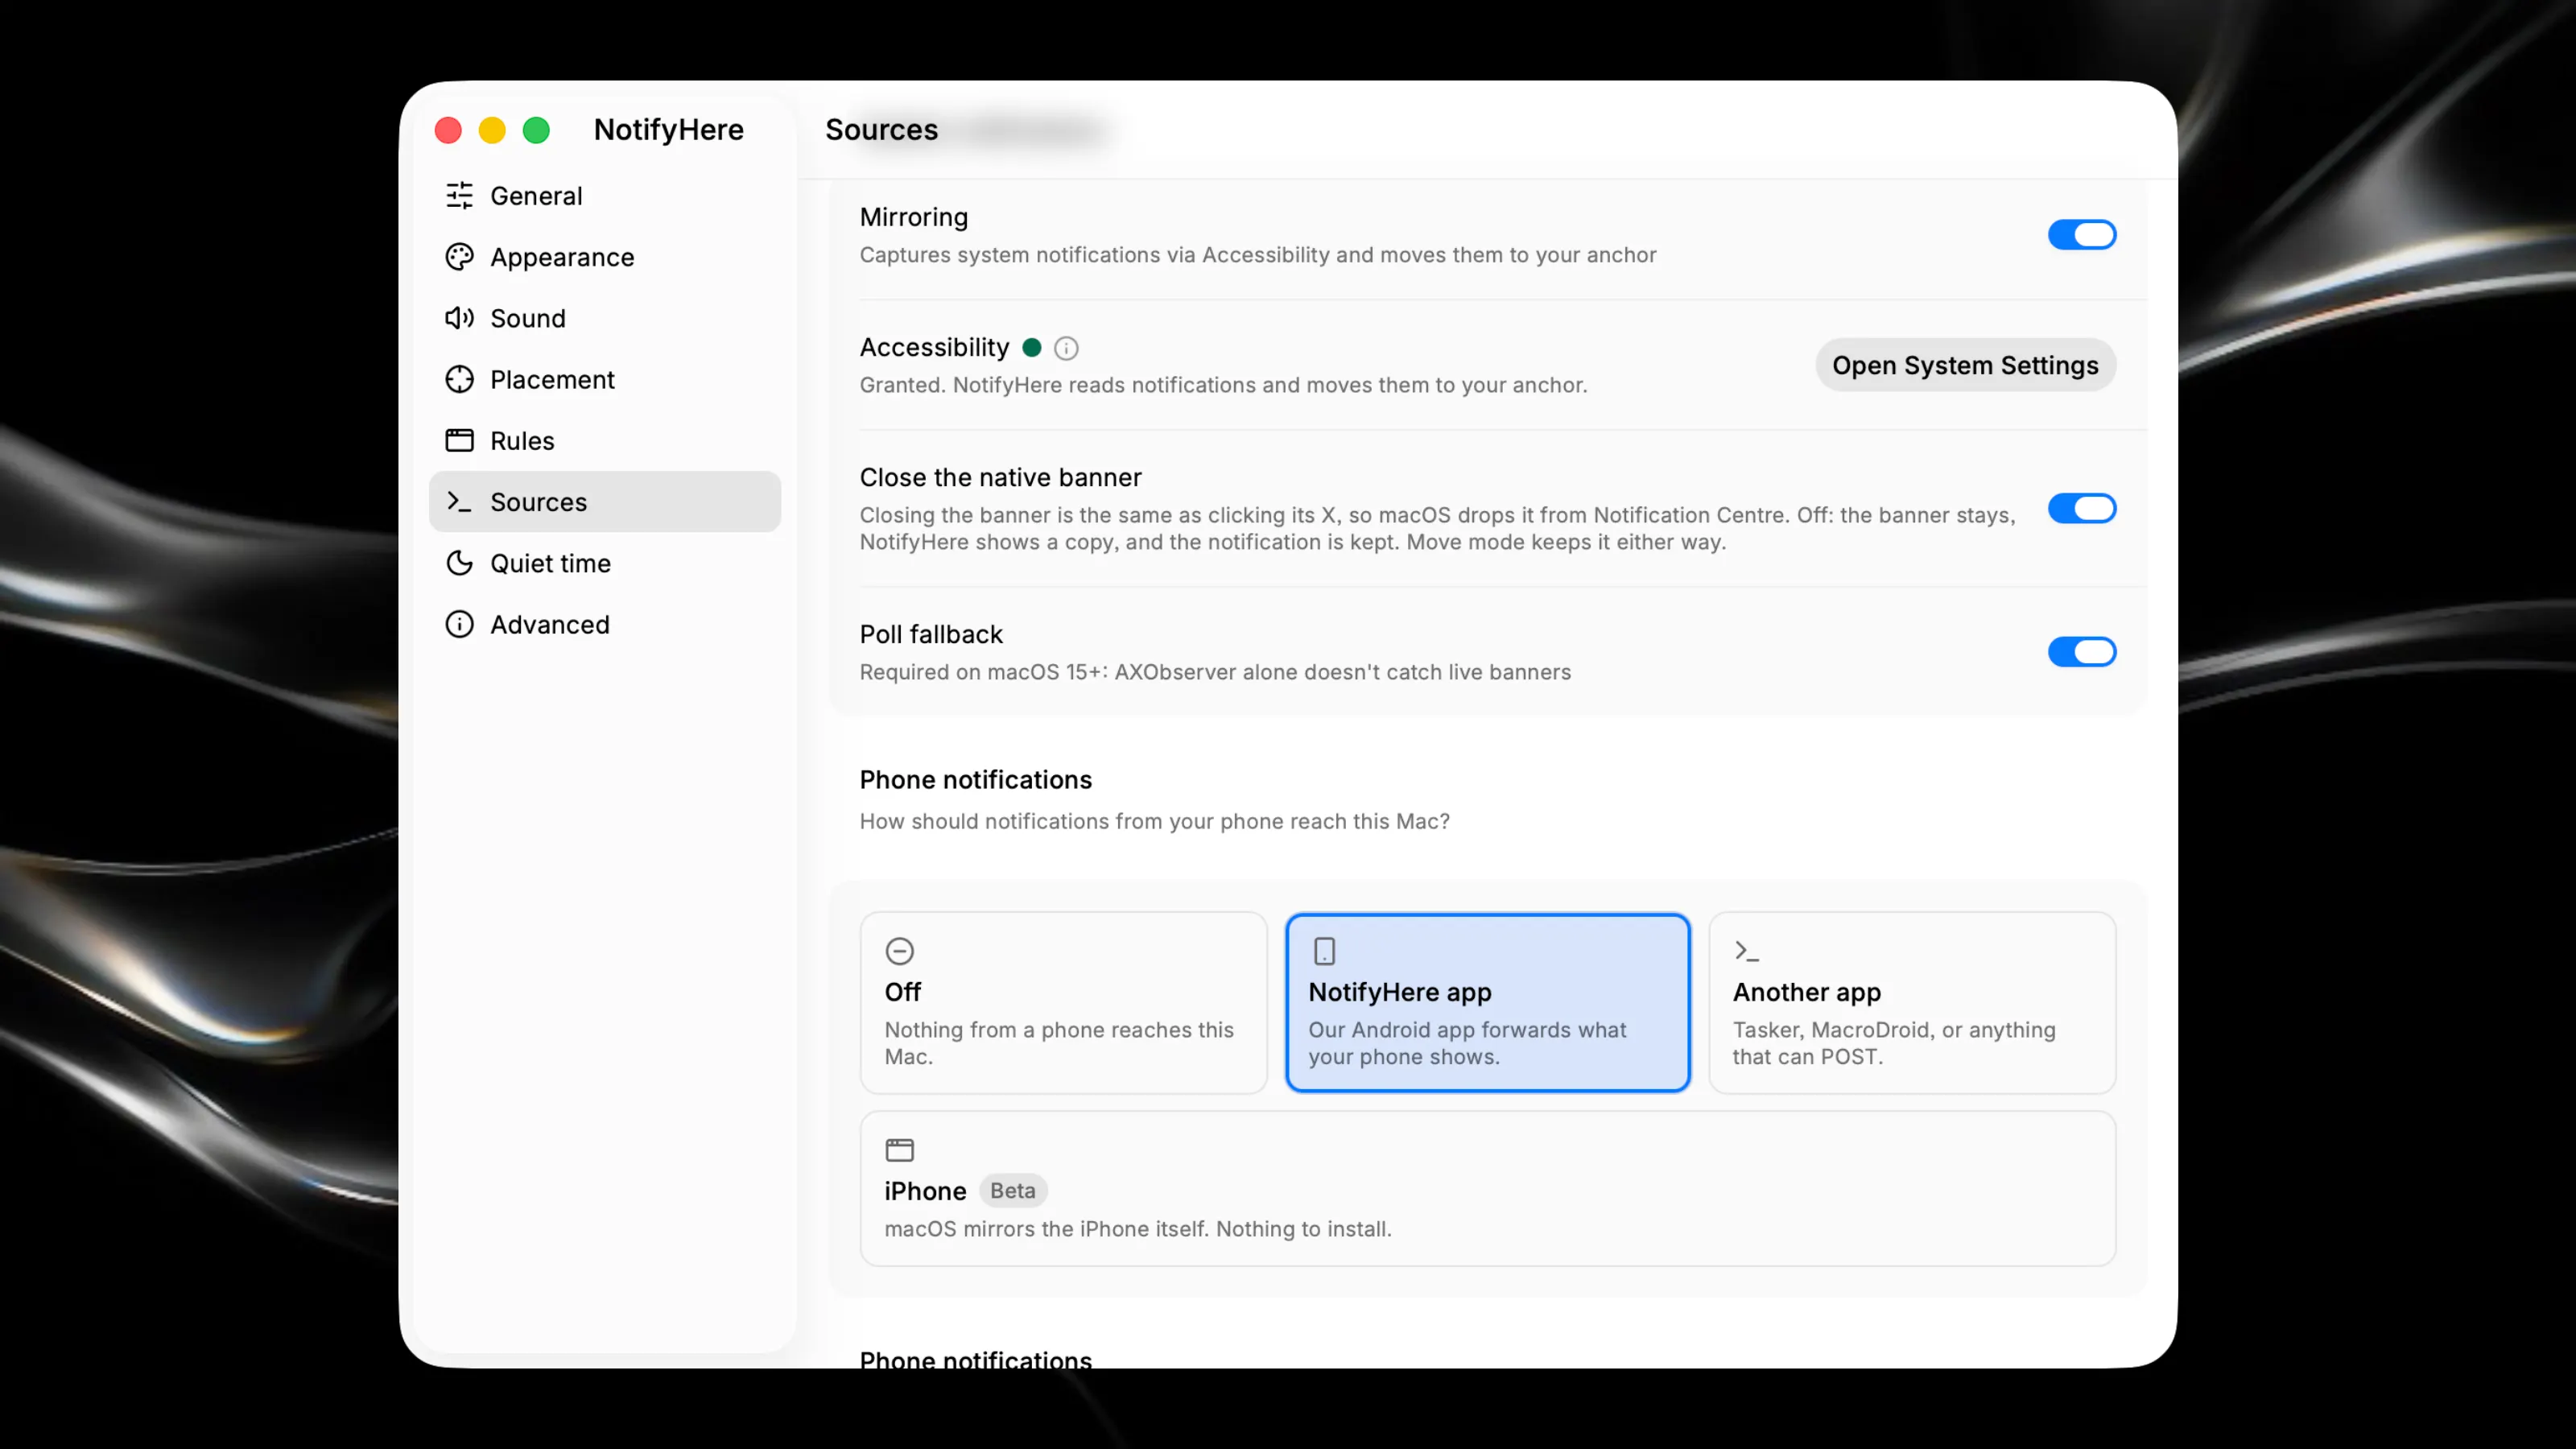Click the General sliders icon in sidebar
The height and width of the screenshot is (1449, 2576).
tap(459, 195)
